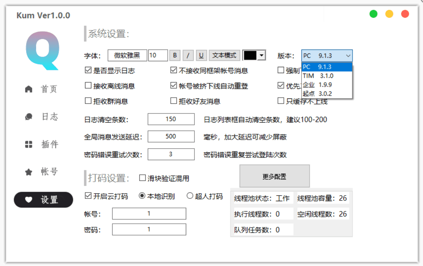Collapse the 版本 combo box
The width and height of the screenshot is (423, 266).
click(348, 56)
